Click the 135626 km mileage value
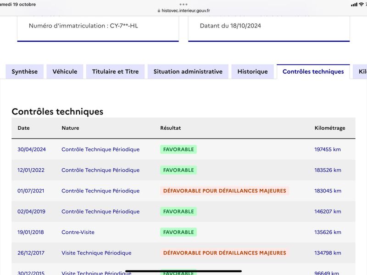 328,232
